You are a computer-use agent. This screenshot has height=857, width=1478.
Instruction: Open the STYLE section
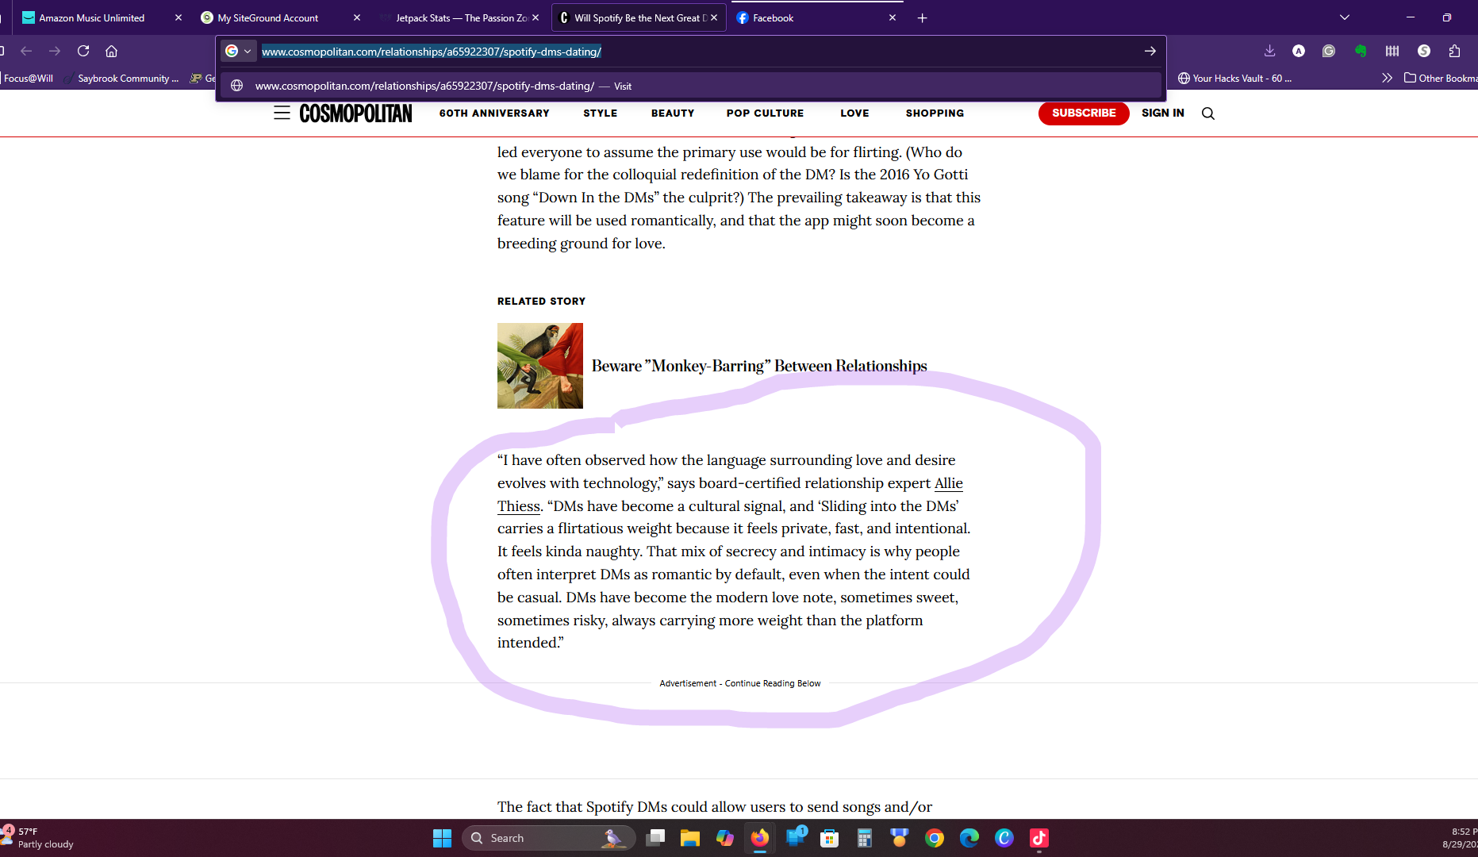click(x=601, y=113)
